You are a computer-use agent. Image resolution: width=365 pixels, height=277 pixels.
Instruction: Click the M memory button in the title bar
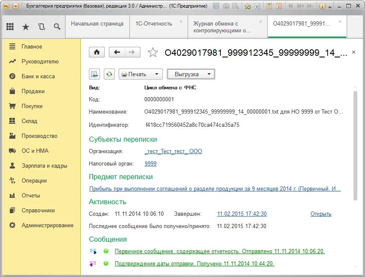(291, 6)
